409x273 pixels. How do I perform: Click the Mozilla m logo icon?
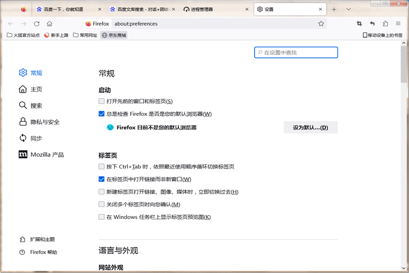23,154
